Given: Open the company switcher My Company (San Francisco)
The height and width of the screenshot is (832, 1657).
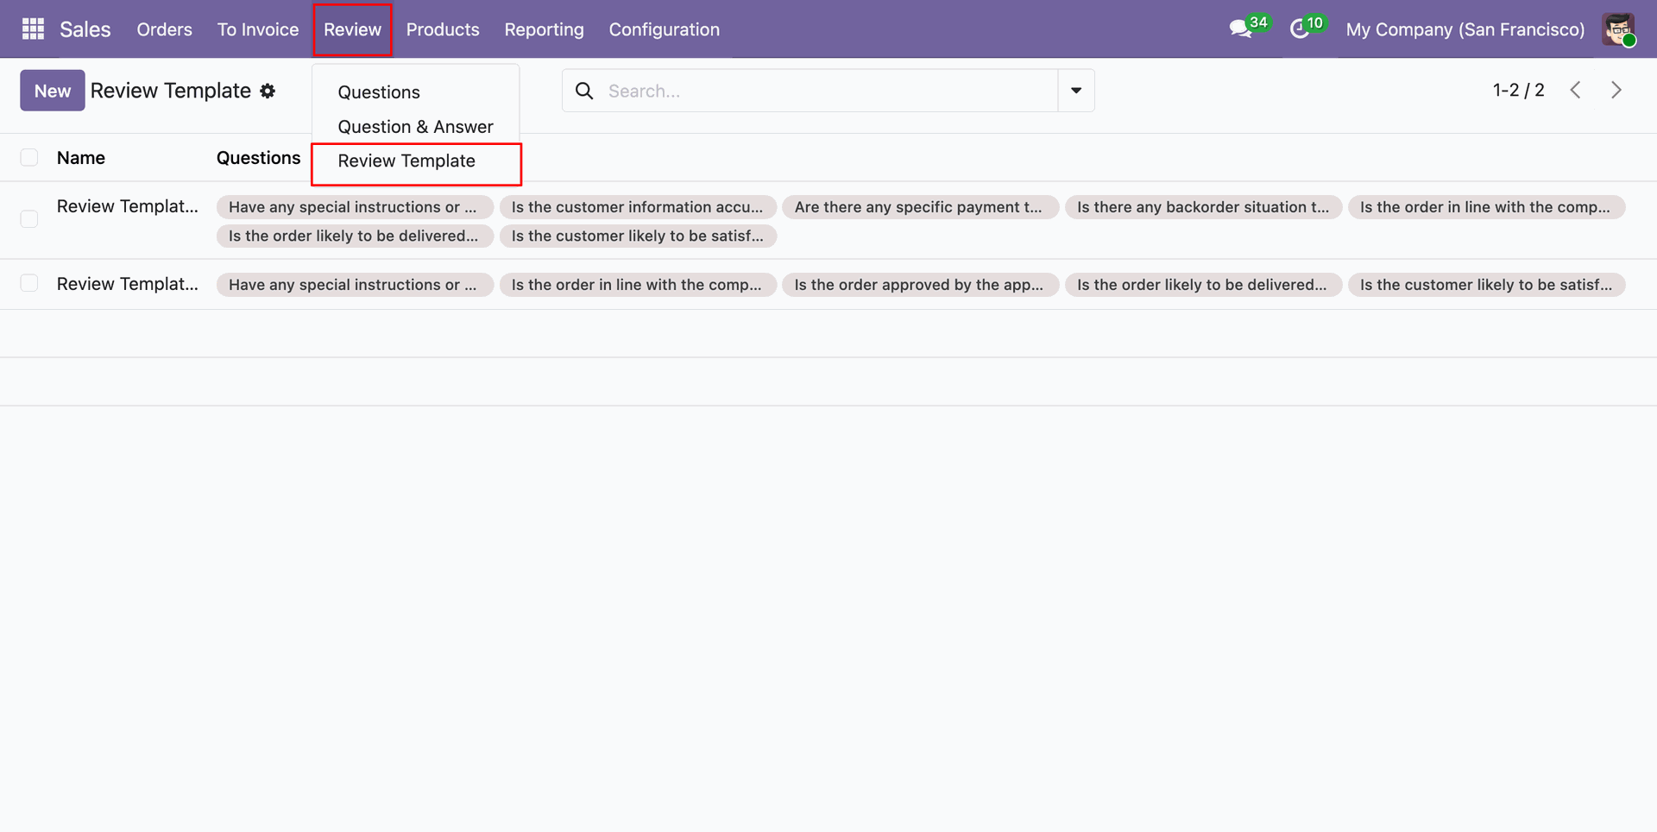Looking at the screenshot, I should pyautogui.click(x=1465, y=29).
